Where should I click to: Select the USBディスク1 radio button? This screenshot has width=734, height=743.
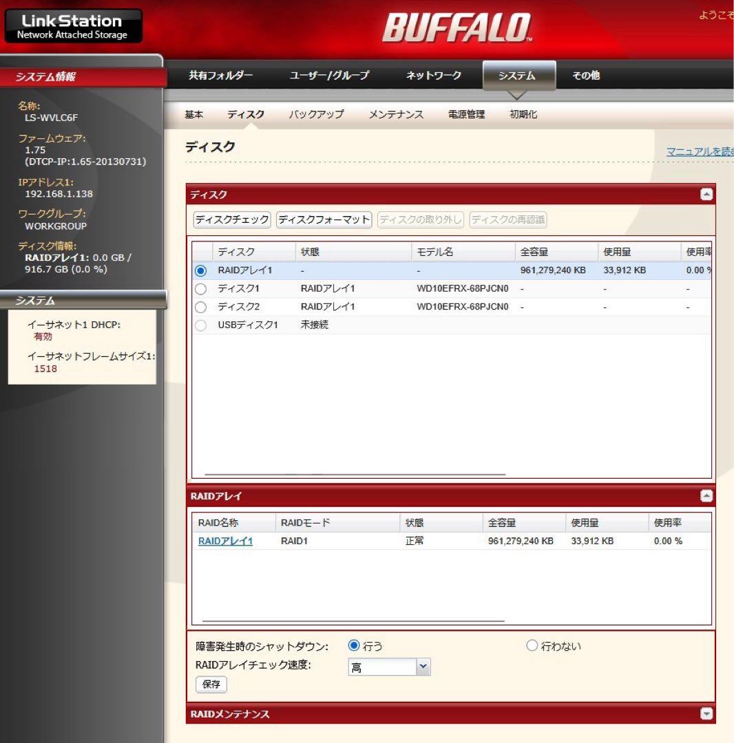point(200,324)
